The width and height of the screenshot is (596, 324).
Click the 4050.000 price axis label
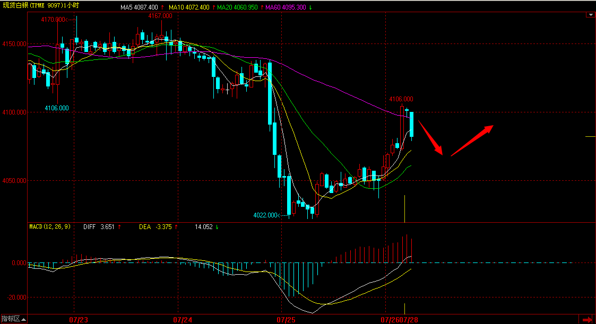pyautogui.click(x=14, y=181)
